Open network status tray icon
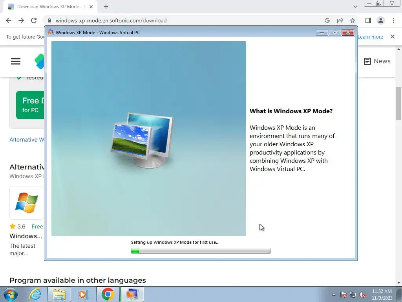This screenshot has width=402, height=302. (353, 295)
